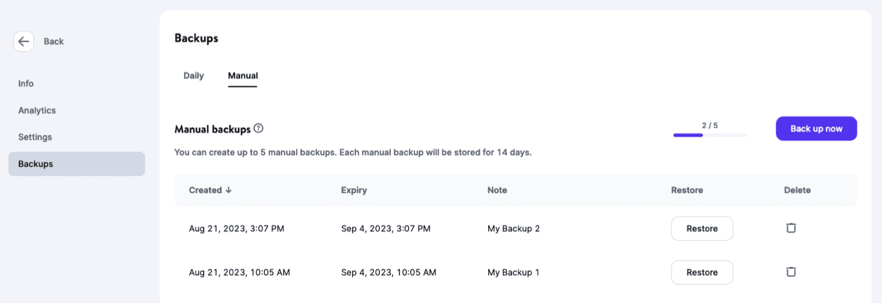Image resolution: width=882 pixels, height=303 pixels.
Task: Select Backups in the sidebar
Action: point(35,164)
